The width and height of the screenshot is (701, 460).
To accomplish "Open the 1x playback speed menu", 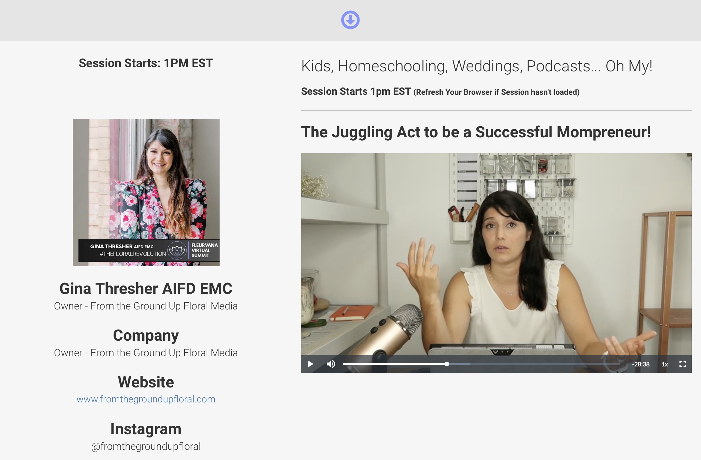I will 665,364.
